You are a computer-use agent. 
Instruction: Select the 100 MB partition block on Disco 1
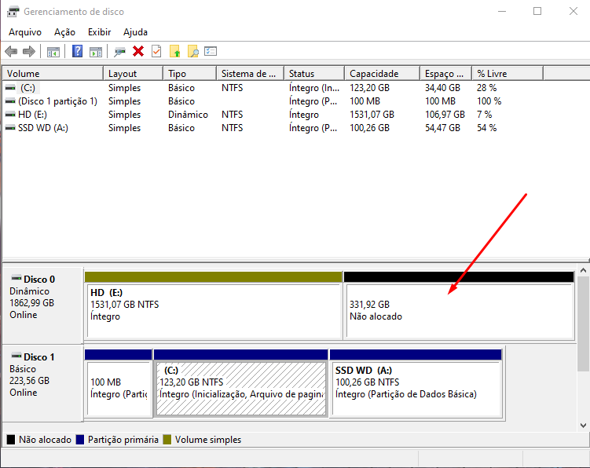coord(119,383)
